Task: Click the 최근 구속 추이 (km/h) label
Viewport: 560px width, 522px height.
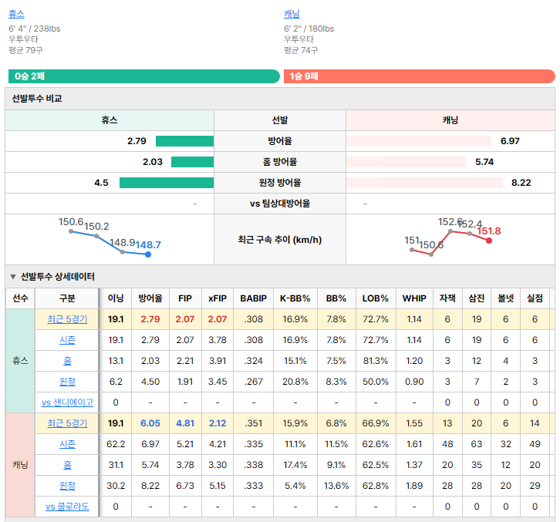Action: coord(280,240)
